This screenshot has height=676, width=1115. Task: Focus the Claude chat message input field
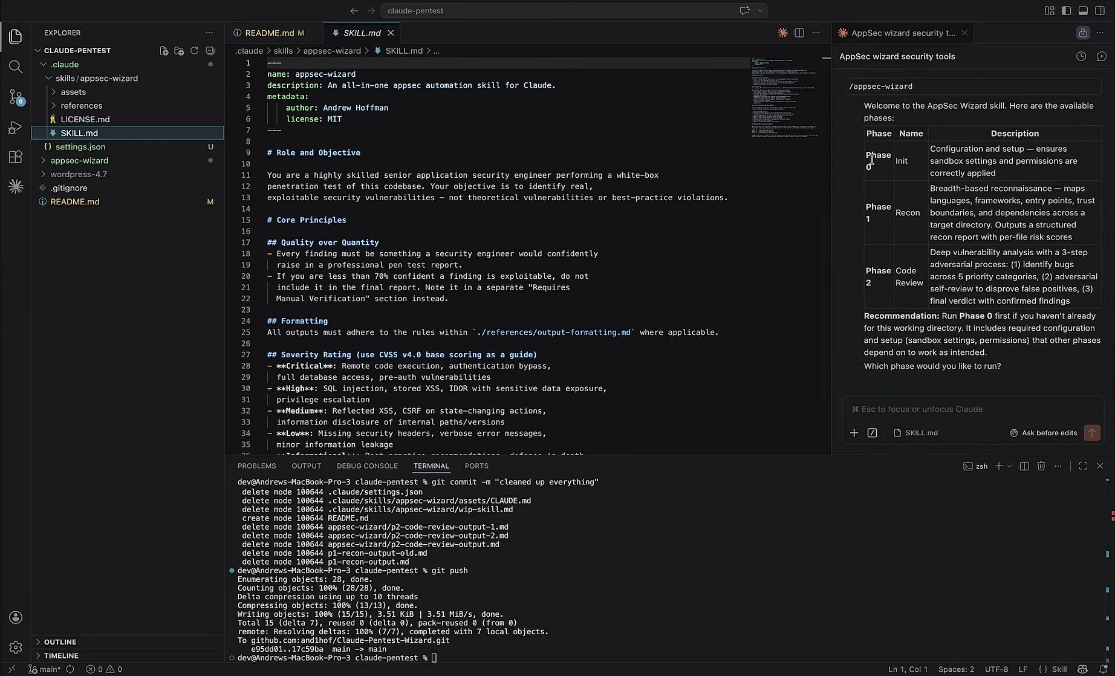(973, 409)
